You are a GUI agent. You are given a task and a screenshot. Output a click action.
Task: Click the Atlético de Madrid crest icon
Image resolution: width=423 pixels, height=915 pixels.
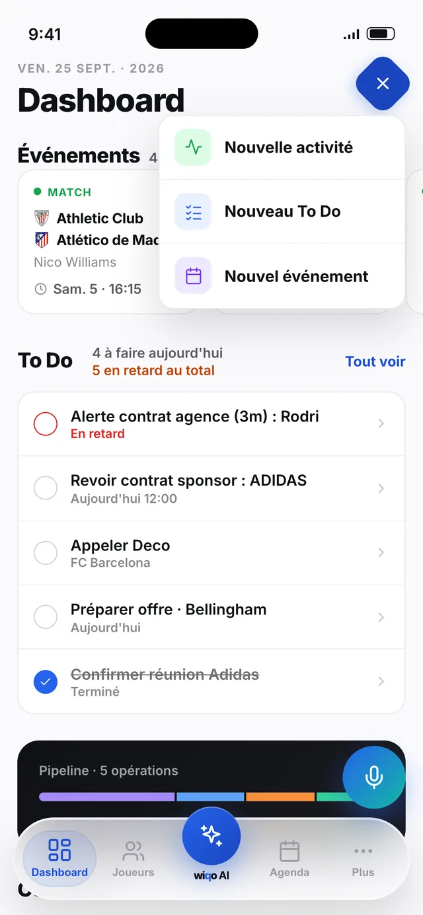(x=42, y=240)
